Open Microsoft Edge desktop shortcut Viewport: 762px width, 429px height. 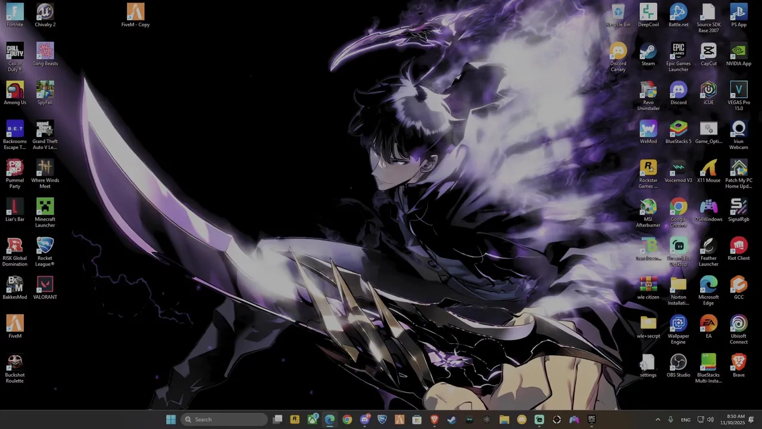708,291
